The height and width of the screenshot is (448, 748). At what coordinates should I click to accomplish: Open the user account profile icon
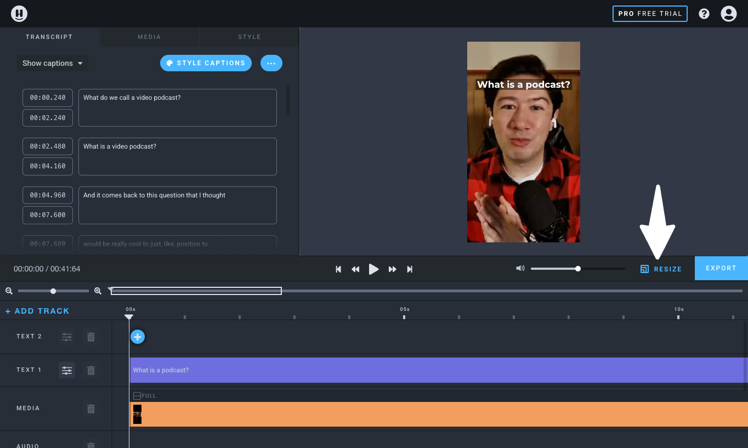(x=728, y=14)
